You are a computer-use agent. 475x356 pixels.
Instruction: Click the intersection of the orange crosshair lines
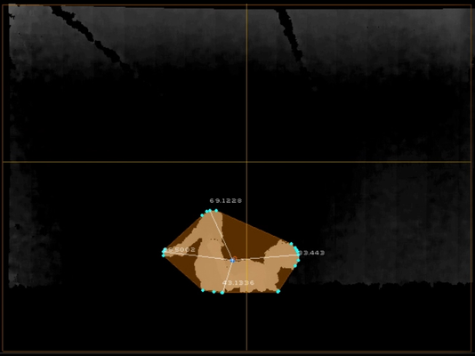click(x=246, y=162)
